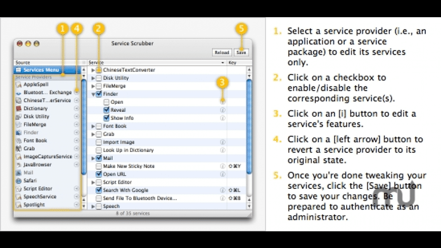Click the Source column header
Image resolution: width=441 pixels, height=248 pixels.
click(x=47, y=63)
